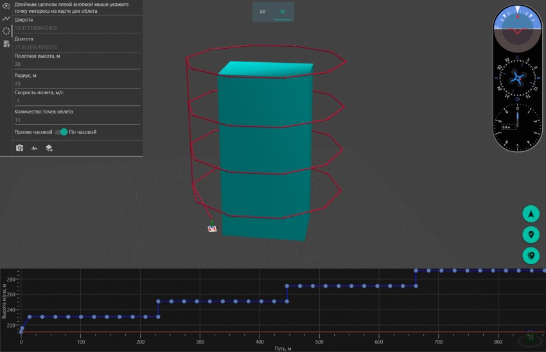546x352 pixels.
Task: Click the pulse graph icon in the panel
Action: coord(35,147)
